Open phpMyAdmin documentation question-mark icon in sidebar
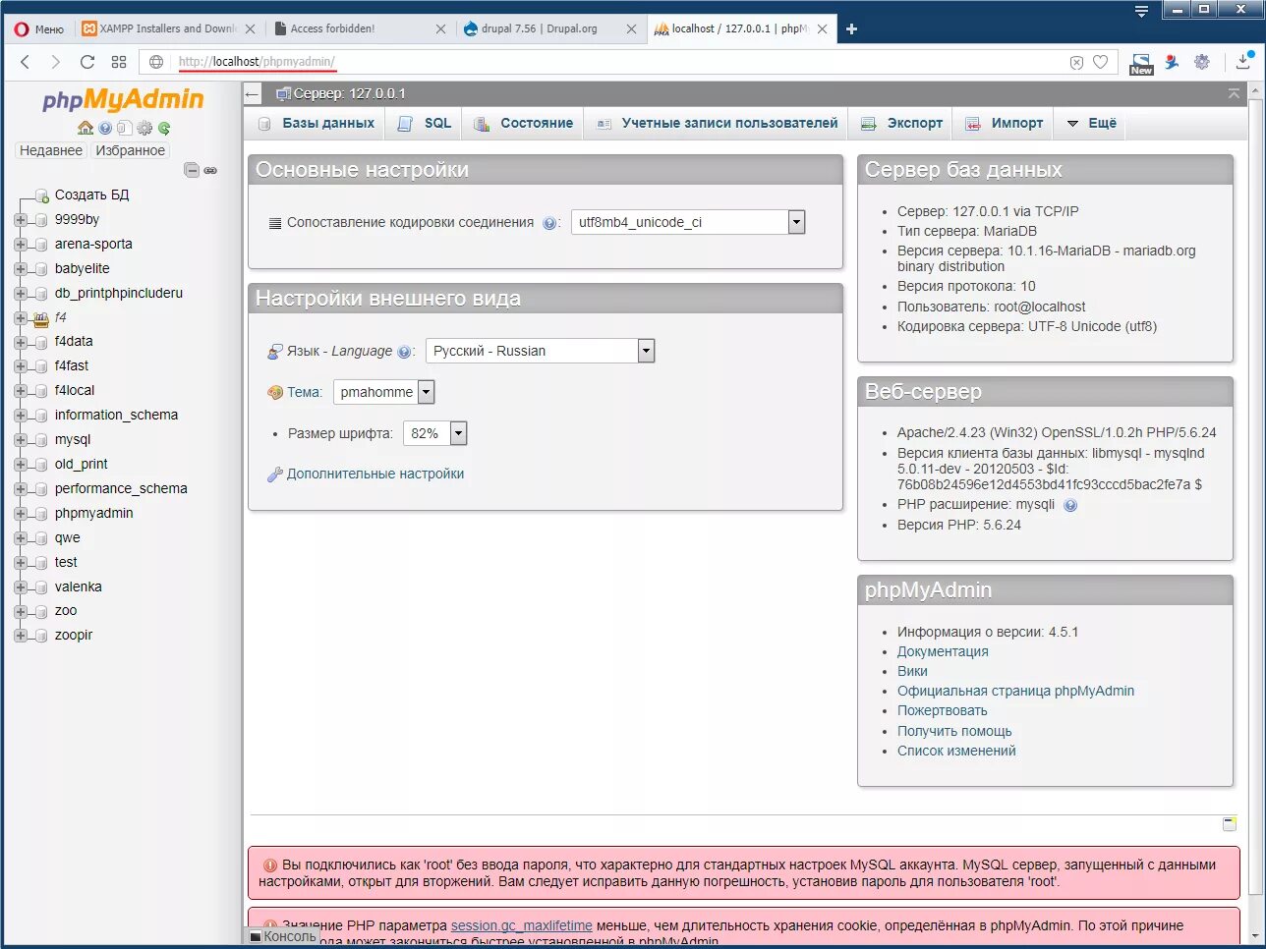The width and height of the screenshot is (1266, 949). click(105, 128)
